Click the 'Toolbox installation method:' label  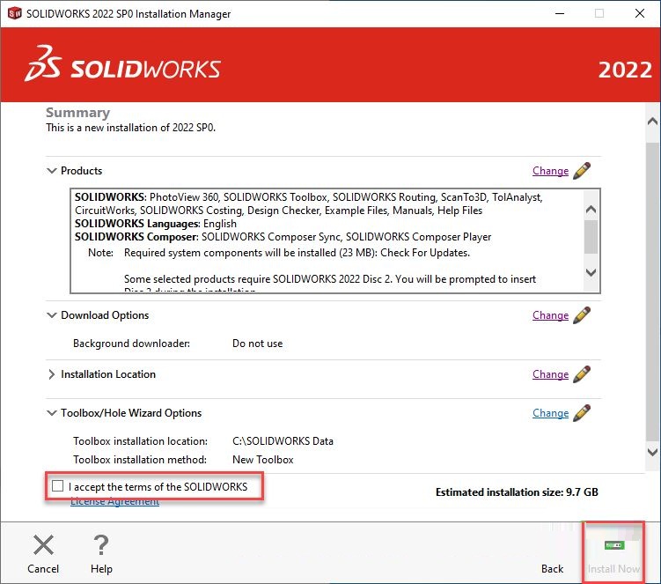pos(140,460)
